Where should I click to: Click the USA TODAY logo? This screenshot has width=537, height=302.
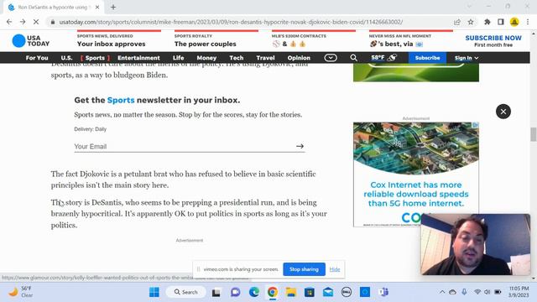point(31,41)
